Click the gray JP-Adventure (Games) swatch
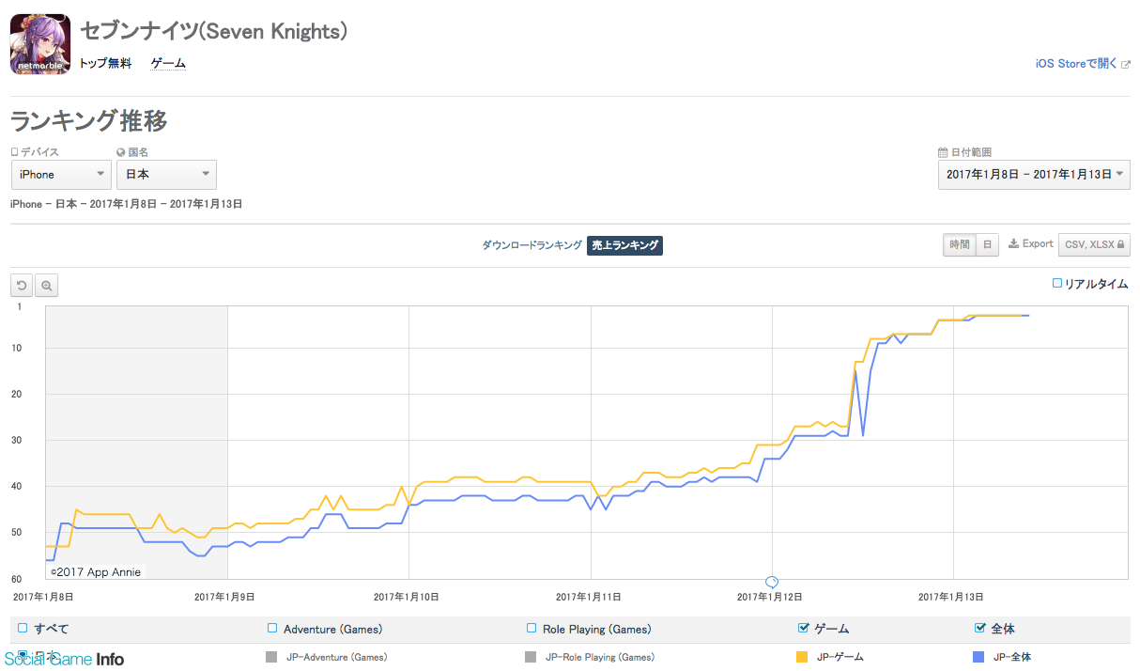The height and width of the screenshot is (671, 1140). tap(272, 657)
